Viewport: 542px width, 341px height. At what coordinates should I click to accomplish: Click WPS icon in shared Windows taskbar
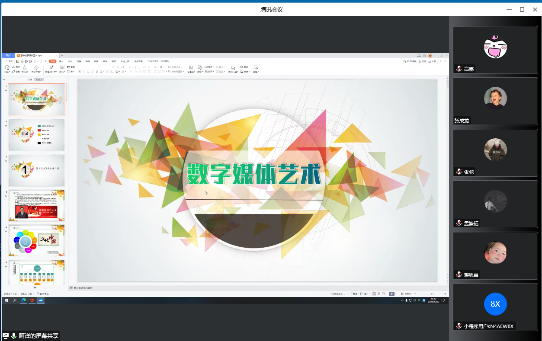click(x=32, y=300)
